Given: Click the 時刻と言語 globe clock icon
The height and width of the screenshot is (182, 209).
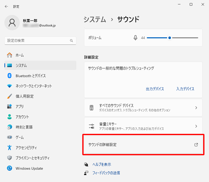Looking at the screenshot, I should tap(10, 127).
